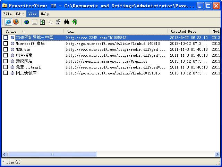Check the box for Microsoft 商店
222x167 pixels.
point(6,43)
